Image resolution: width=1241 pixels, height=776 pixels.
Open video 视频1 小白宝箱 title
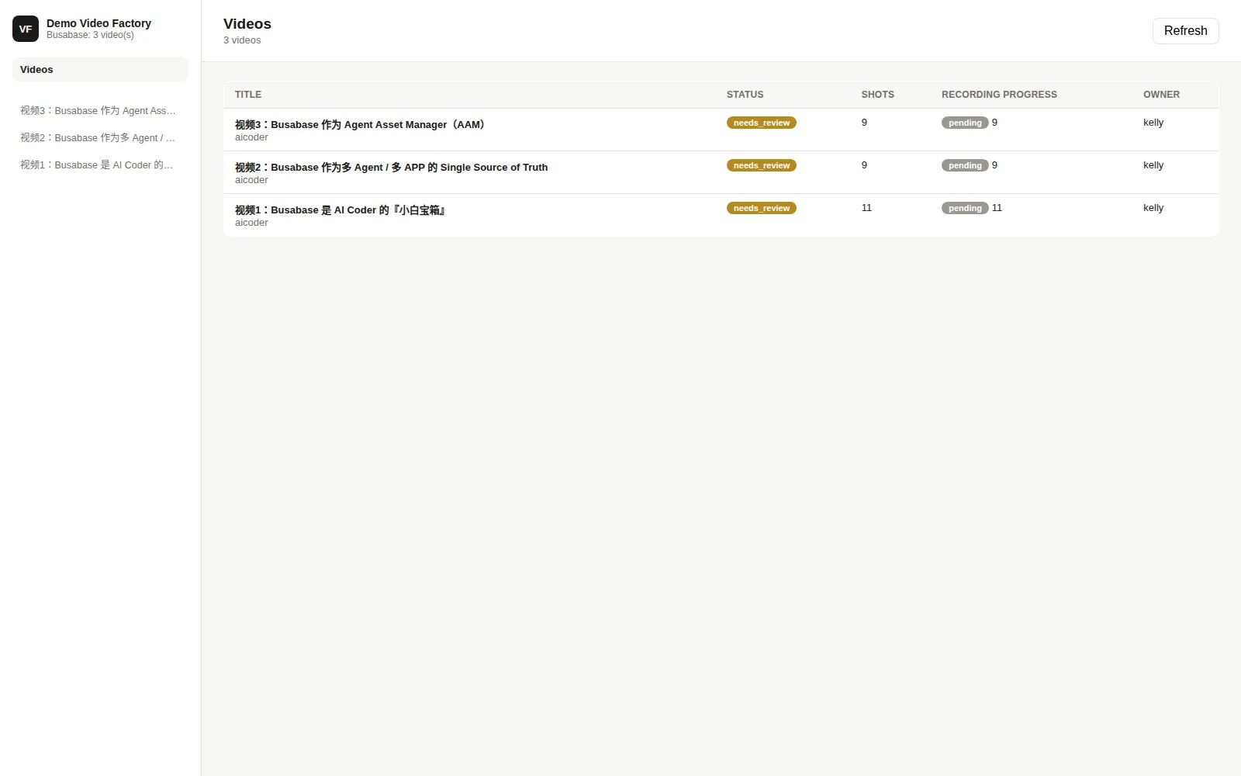click(340, 210)
